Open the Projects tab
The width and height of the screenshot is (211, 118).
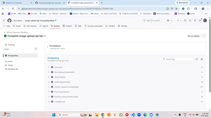67,26
